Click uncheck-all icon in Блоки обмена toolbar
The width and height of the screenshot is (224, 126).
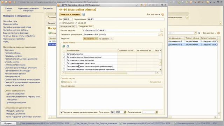pos(68,46)
